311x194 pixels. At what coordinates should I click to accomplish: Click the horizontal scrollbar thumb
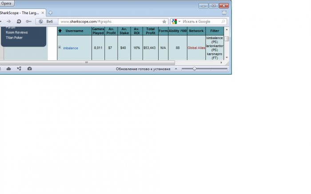(x=87, y=63)
